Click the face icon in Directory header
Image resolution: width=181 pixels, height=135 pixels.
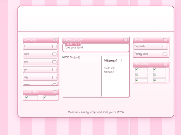55,40
